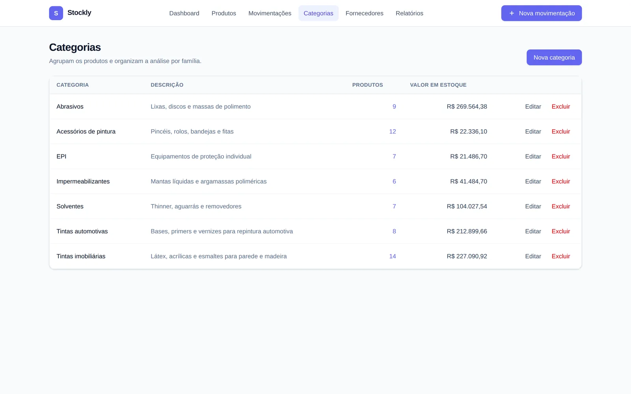Click Solventes product count 7
The height and width of the screenshot is (394, 631).
click(x=394, y=206)
